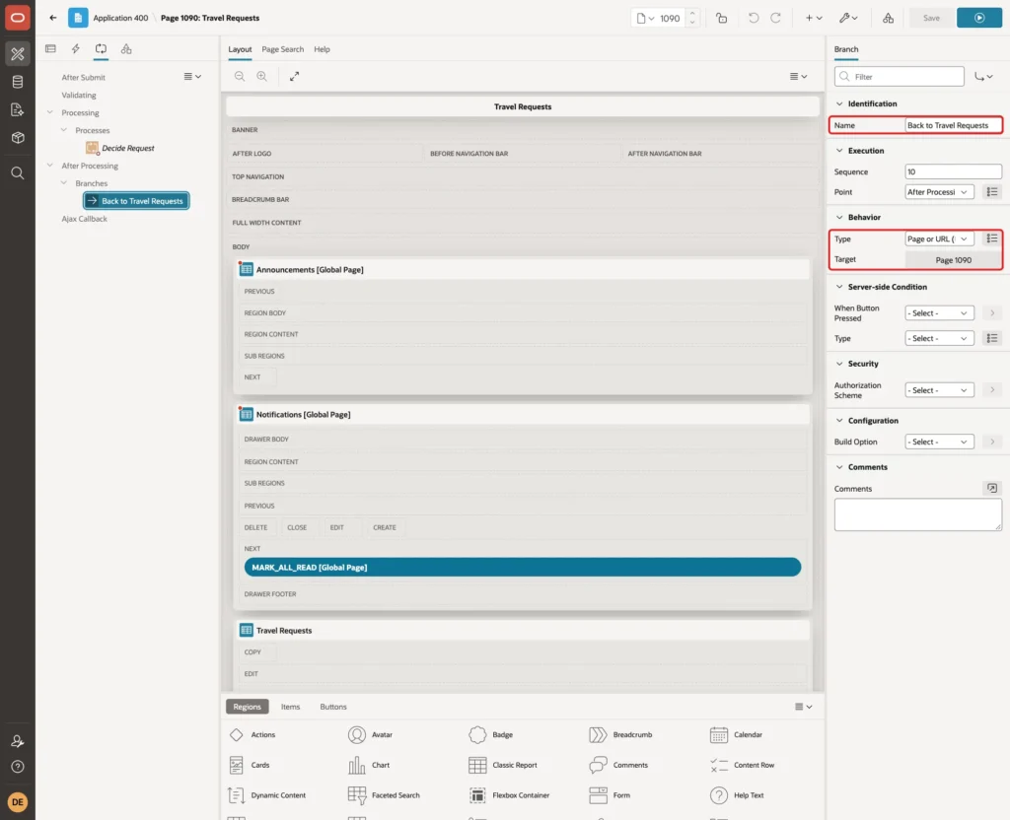1010x820 pixels.
Task: Click the Application 400 page icon
Action: point(78,18)
